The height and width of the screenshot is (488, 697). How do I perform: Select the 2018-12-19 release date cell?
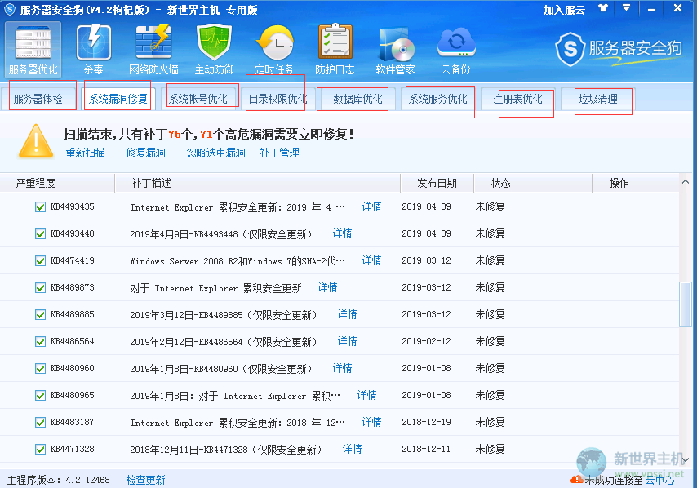[x=426, y=422]
